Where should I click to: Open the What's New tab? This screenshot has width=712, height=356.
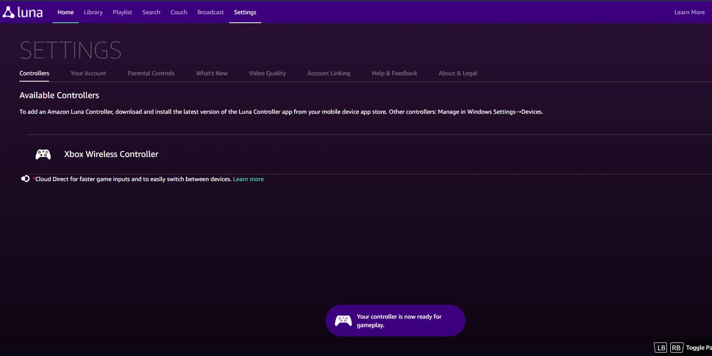(212, 73)
